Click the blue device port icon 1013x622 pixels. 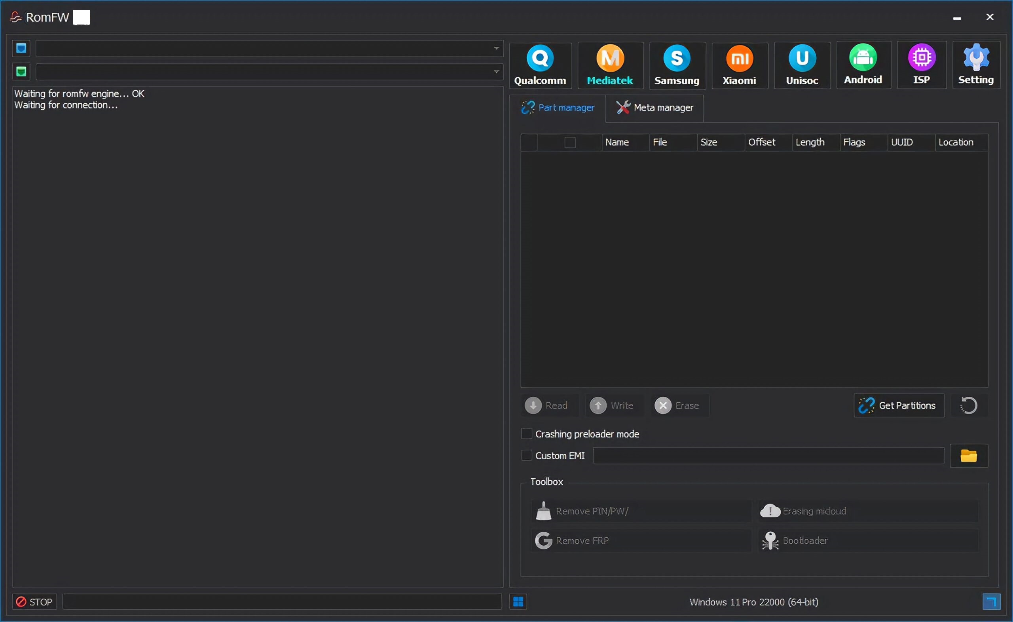click(x=21, y=48)
